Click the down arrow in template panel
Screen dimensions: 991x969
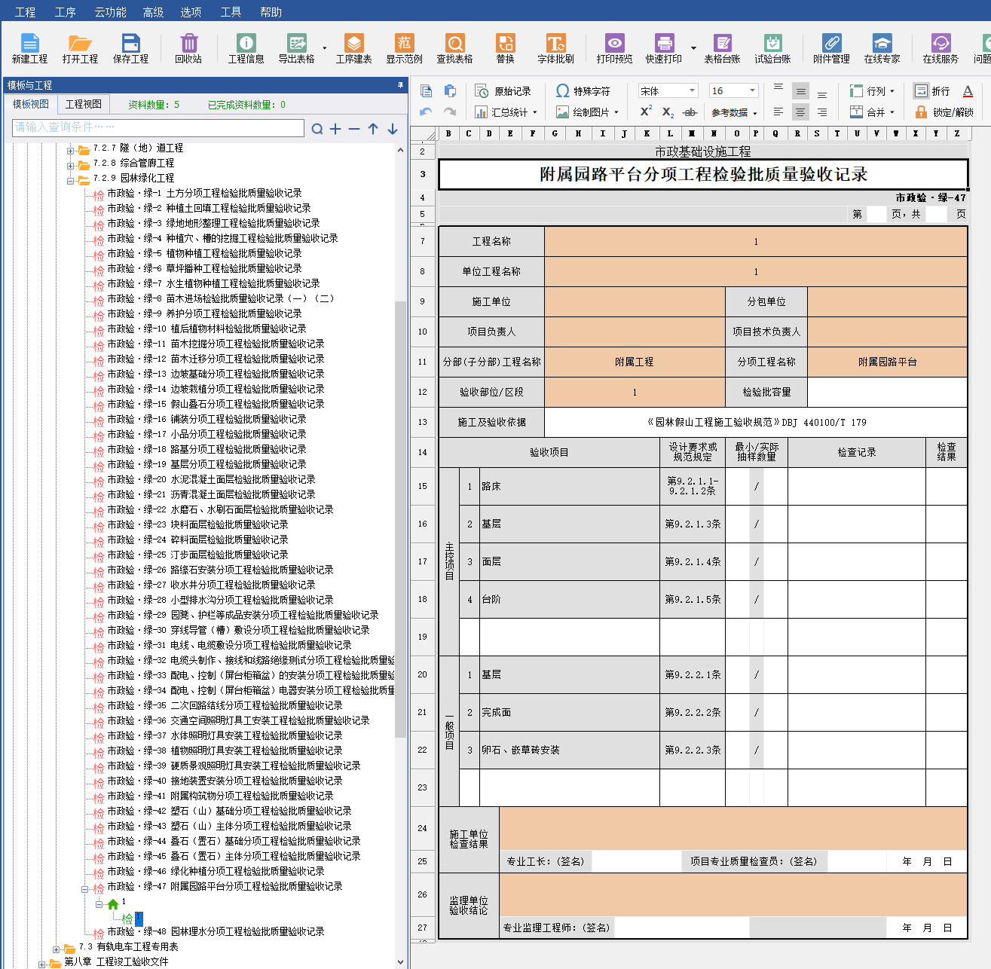[393, 129]
